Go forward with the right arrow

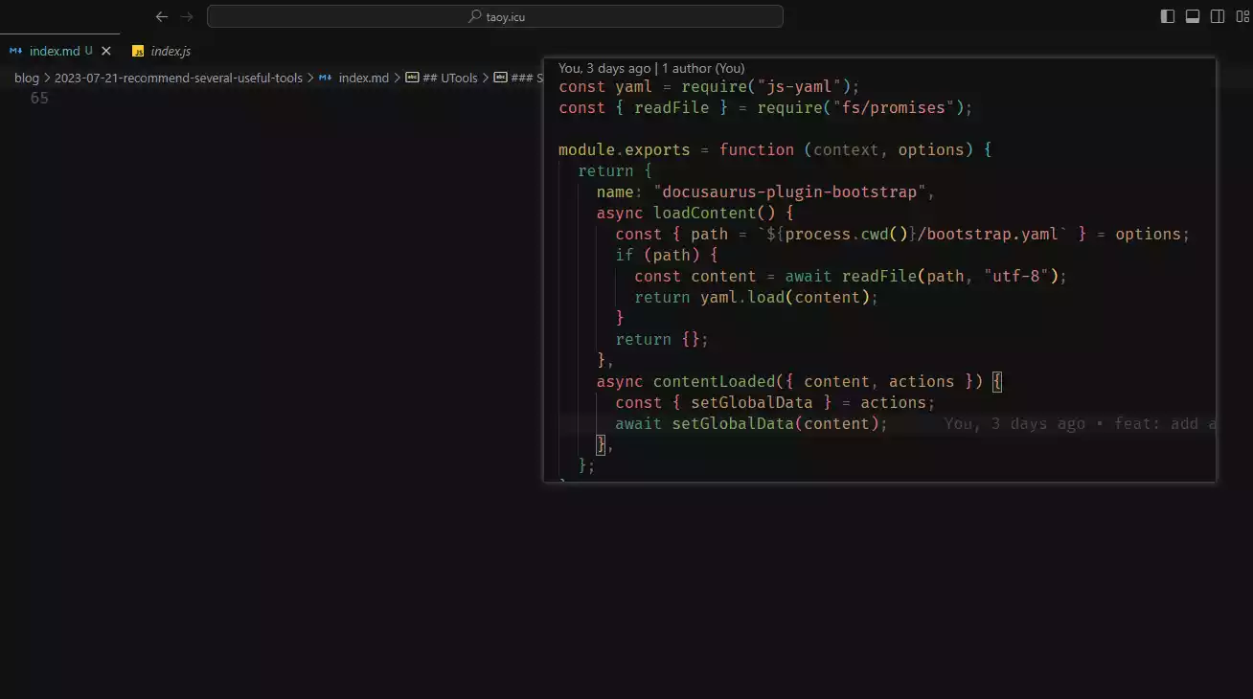pyautogui.click(x=187, y=16)
